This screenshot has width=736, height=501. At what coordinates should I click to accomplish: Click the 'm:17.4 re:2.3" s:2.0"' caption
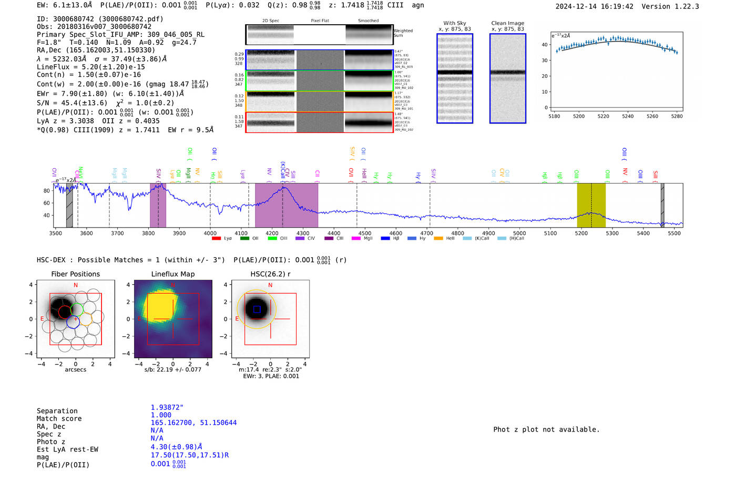[270, 370]
